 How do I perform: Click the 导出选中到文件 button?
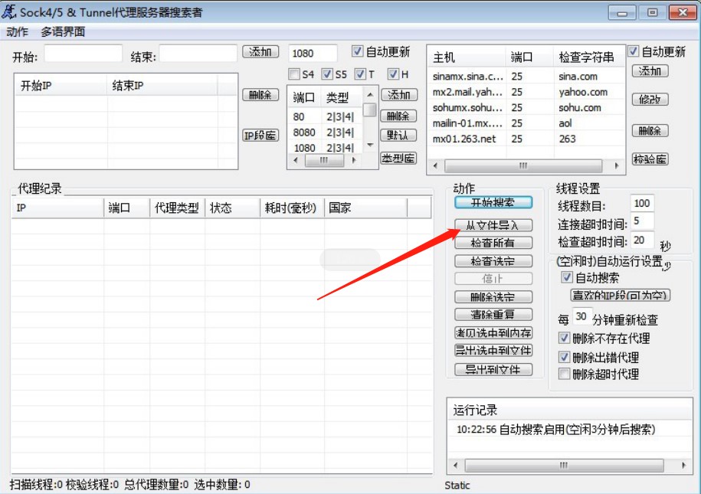pyautogui.click(x=493, y=351)
